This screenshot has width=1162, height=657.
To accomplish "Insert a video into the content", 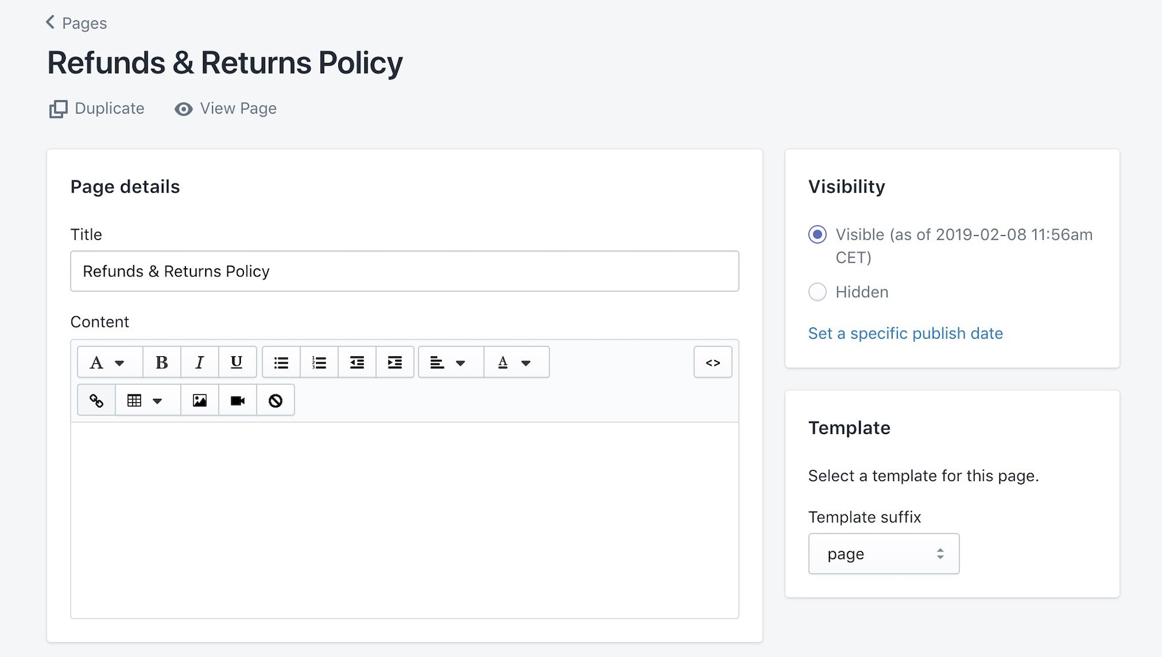I will (x=238, y=400).
